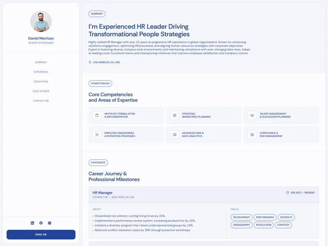Select Contact Me in sidebar navigation

[41, 101]
